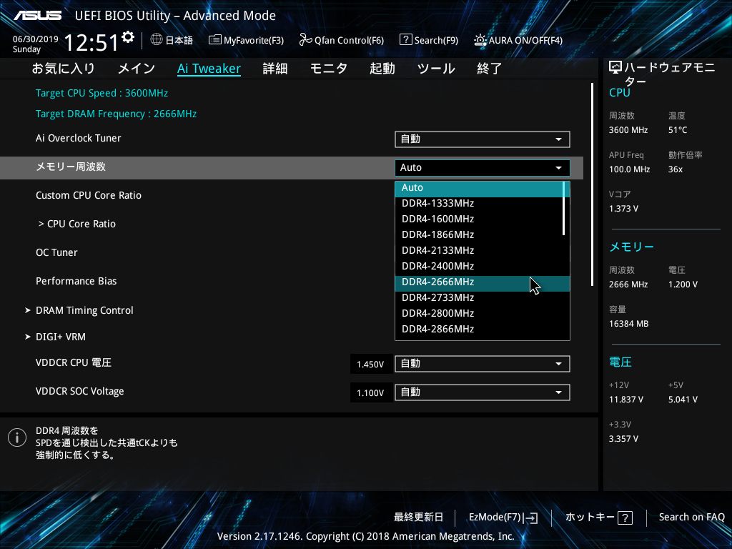732x549 pixels.
Task: Open VDDCR CPU 電圧 dropdown
Action: 483,364
